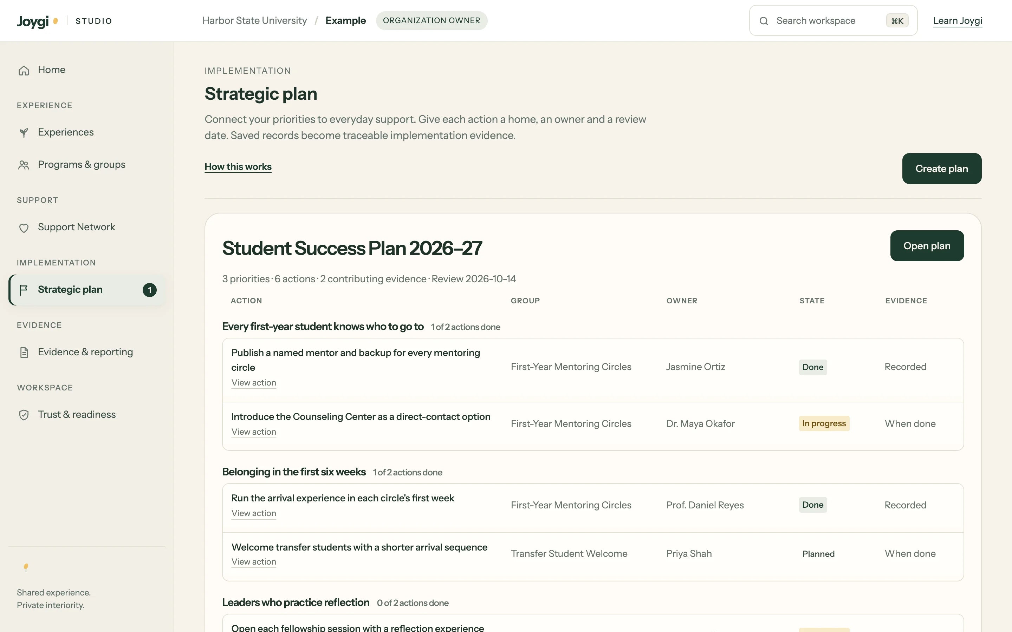Click the Belonging in the first six weeks heading
Screen dimensions: 1012x632
(293, 472)
